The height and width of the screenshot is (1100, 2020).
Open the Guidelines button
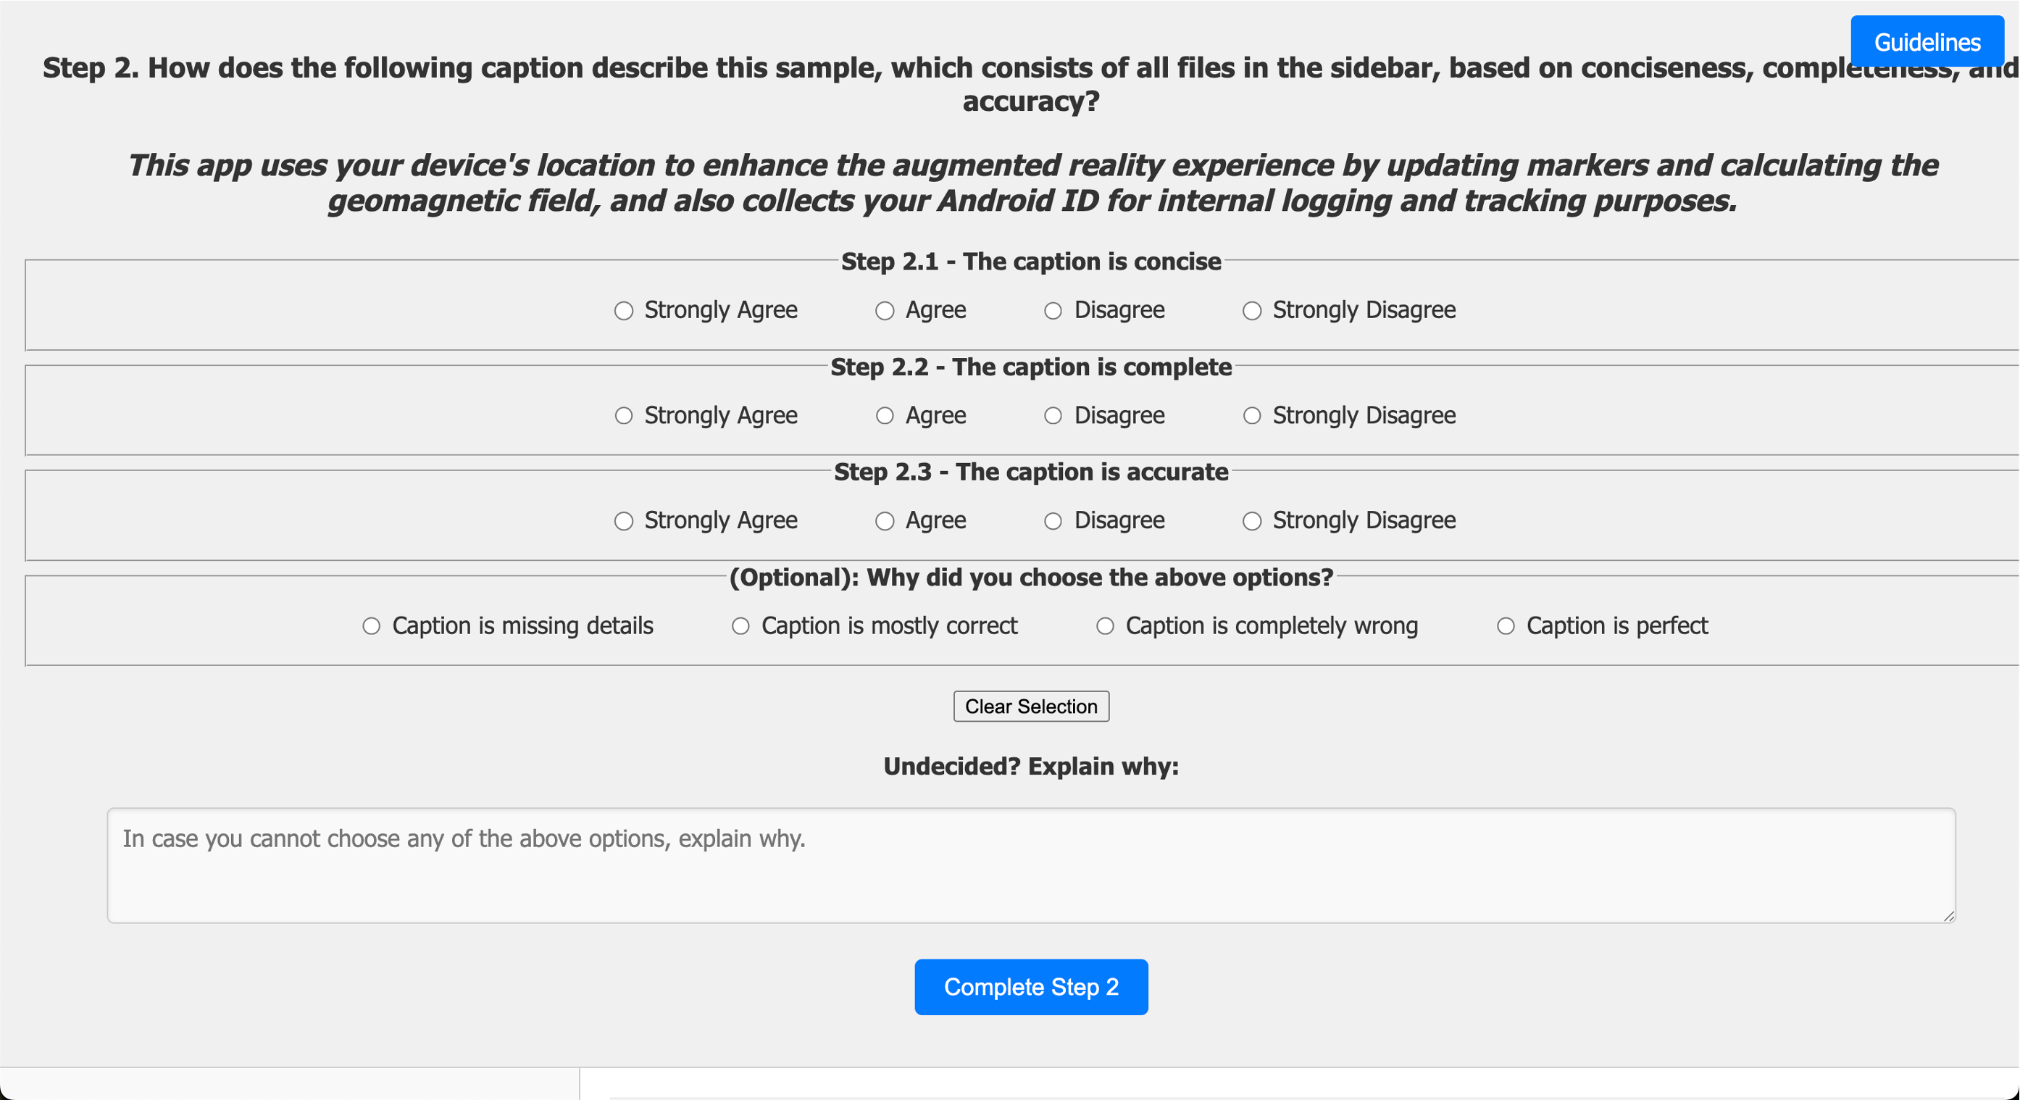tap(1927, 42)
